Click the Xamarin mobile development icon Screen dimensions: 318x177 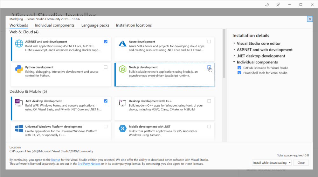point(122,128)
